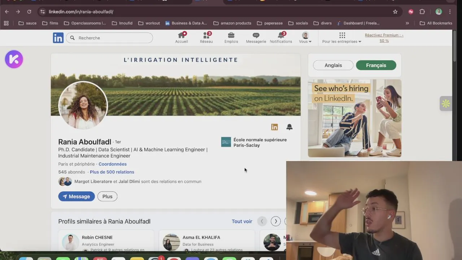Viewport: 462px width, 260px height.
Task: Open Robin CHESNE profile card
Action: coord(106,241)
